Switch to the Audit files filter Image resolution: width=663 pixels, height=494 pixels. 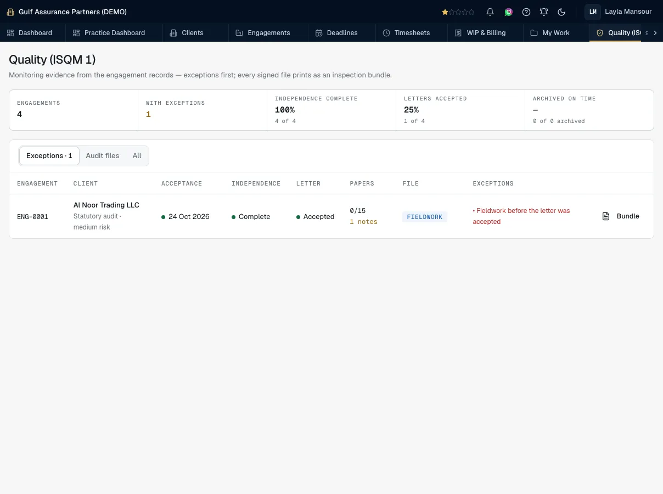click(103, 156)
